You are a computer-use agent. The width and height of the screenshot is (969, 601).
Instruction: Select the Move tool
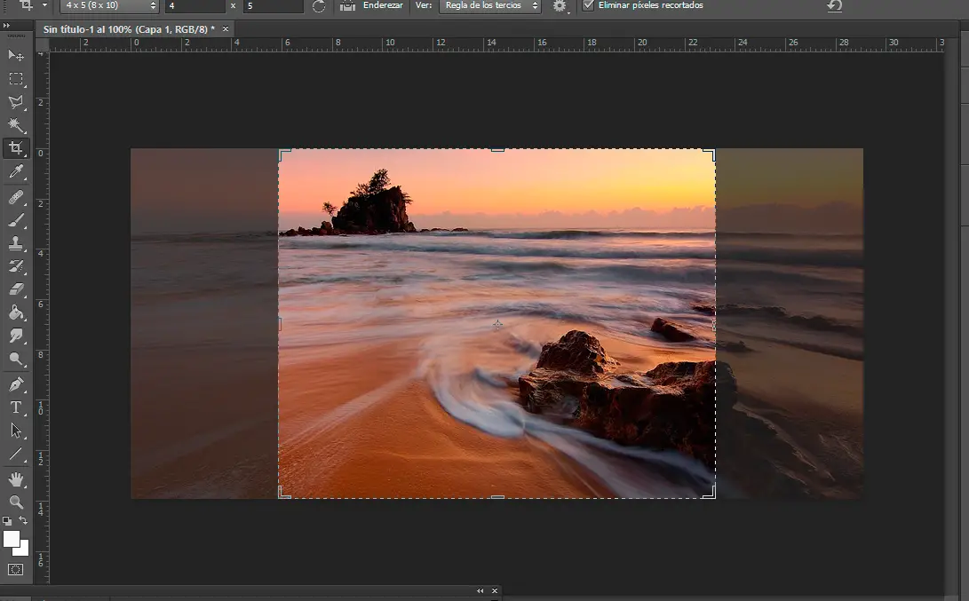point(16,56)
